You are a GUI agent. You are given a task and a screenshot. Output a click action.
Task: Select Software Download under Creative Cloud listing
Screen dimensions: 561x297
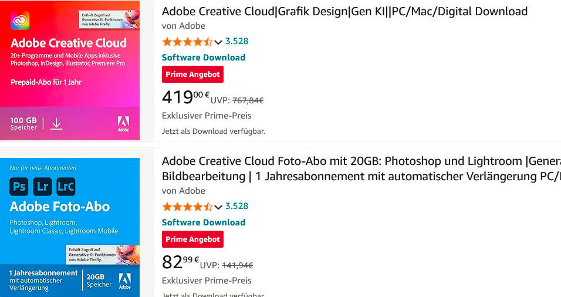point(204,58)
